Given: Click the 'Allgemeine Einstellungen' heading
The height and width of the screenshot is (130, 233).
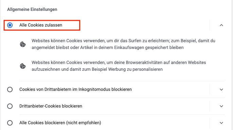Looking at the screenshot, I should 32,10.
